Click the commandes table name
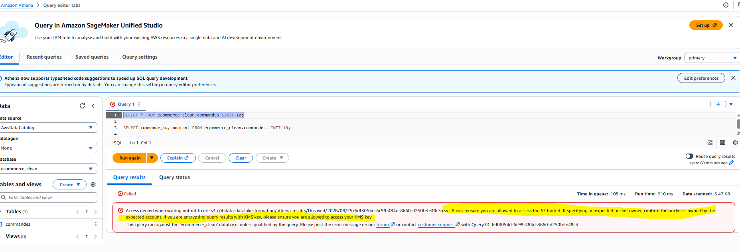 coord(18,224)
